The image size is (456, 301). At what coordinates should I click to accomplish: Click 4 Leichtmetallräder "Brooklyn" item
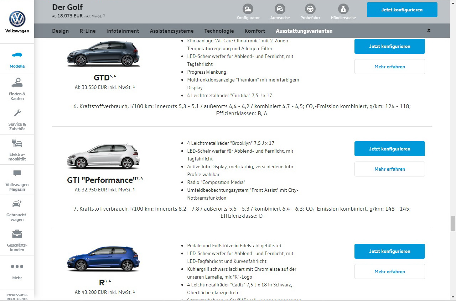230,143
